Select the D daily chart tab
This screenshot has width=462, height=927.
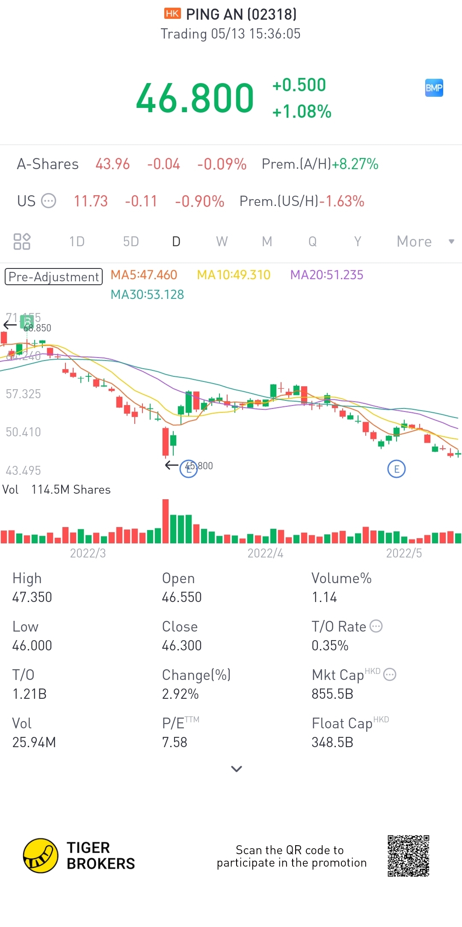click(176, 241)
